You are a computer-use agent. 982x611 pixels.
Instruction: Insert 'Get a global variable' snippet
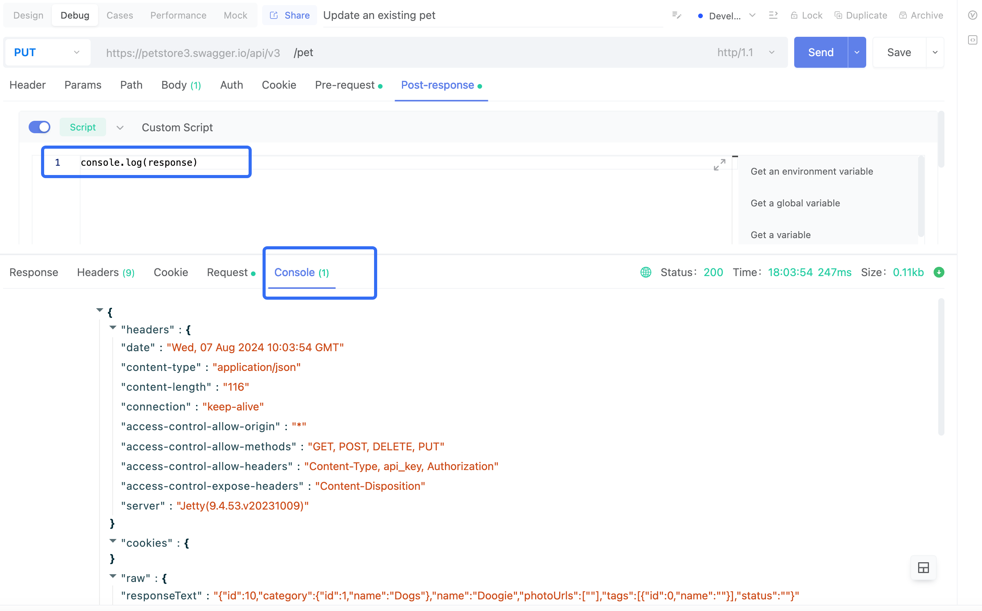click(795, 203)
